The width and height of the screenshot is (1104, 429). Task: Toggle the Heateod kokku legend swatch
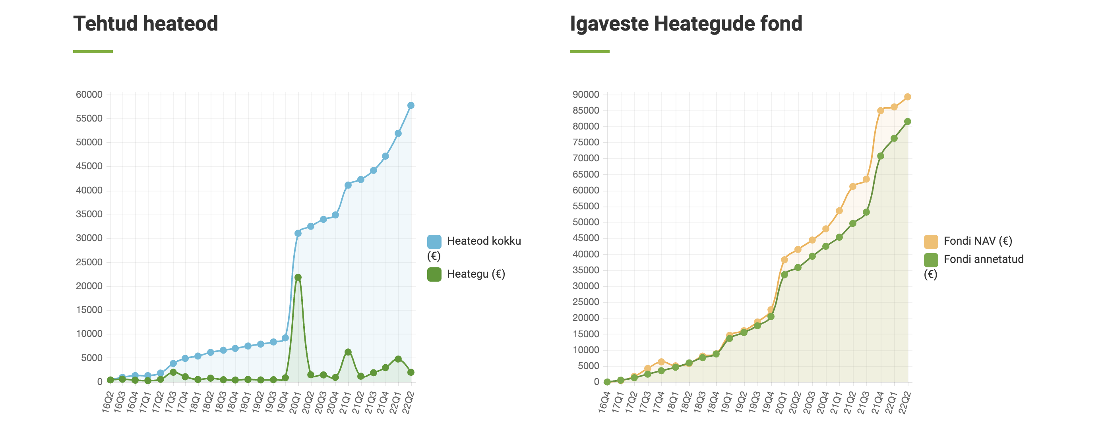click(x=434, y=242)
